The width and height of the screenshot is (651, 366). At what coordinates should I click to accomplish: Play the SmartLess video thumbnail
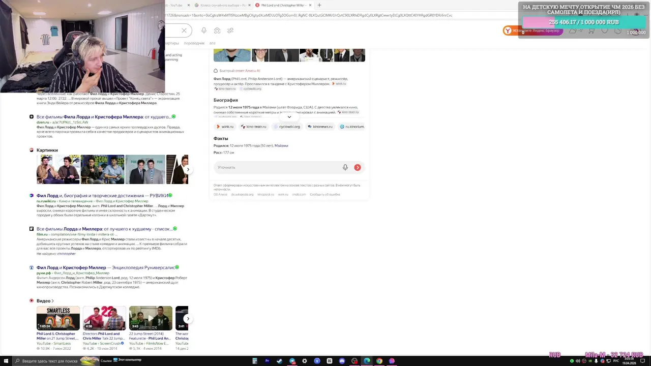coord(58,318)
